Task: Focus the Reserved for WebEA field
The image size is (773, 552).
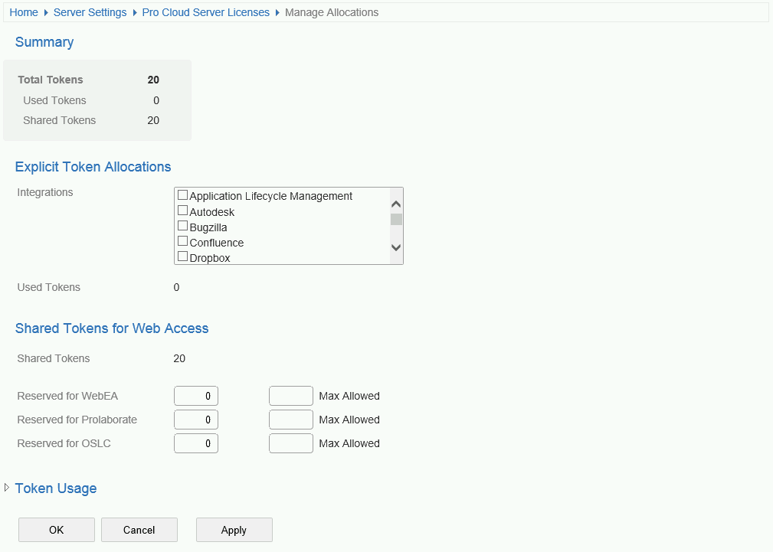Action: pyautogui.click(x=196, y=396)
